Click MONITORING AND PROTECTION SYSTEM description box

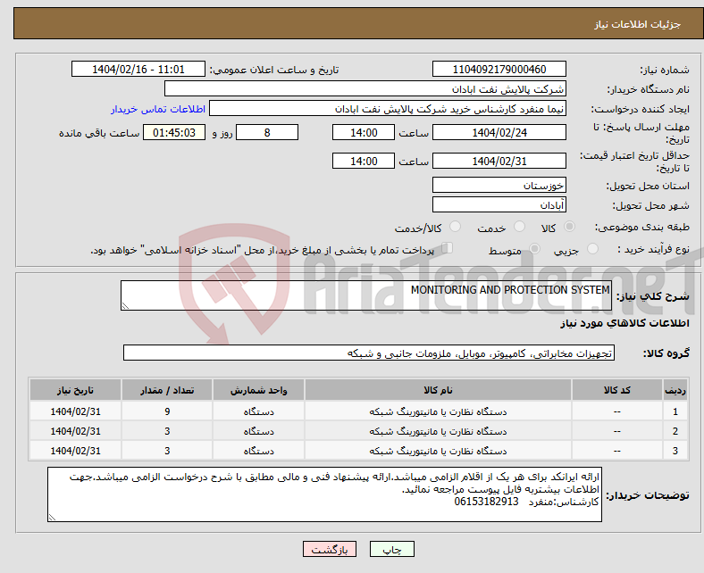click(366, 295)
